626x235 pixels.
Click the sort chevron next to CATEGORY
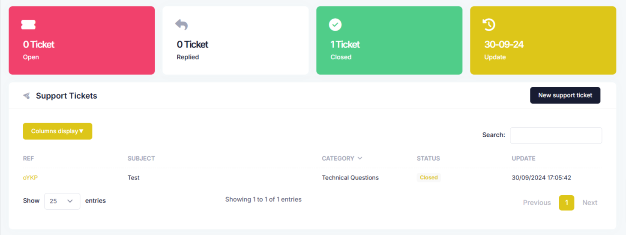pyautogui.click(x=360, y=158)
